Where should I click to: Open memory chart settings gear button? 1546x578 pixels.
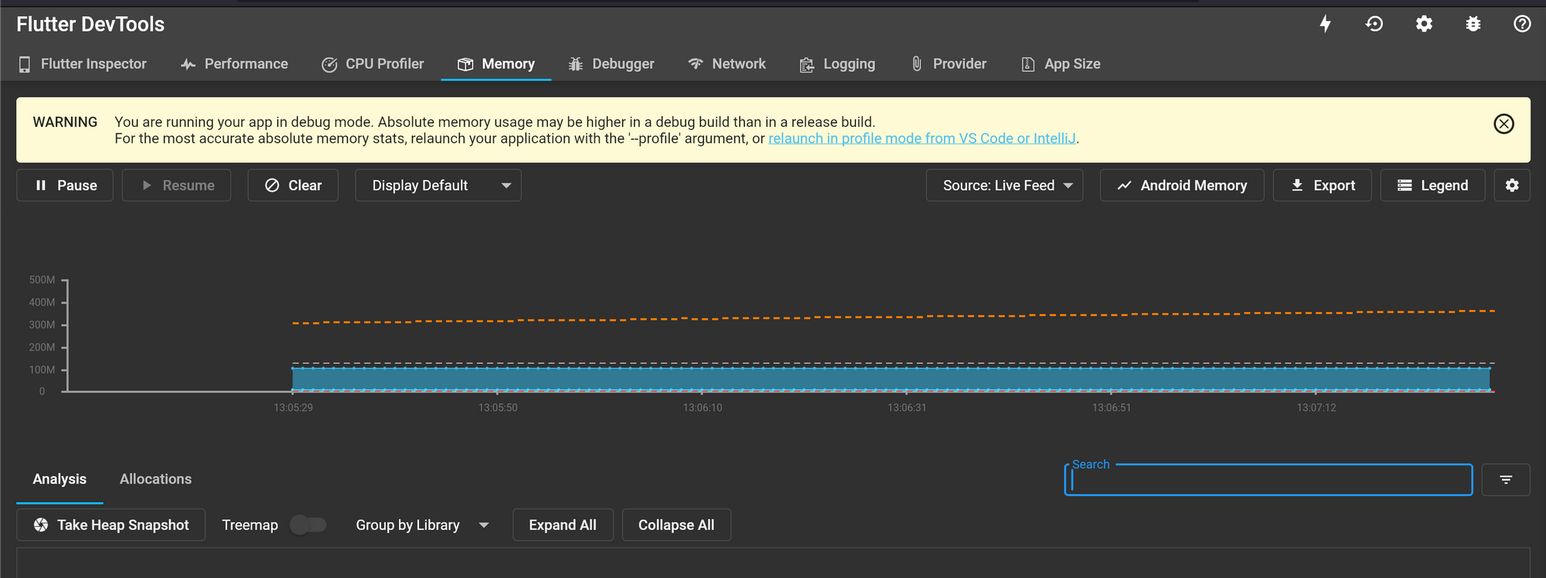tap(1512, 185)
